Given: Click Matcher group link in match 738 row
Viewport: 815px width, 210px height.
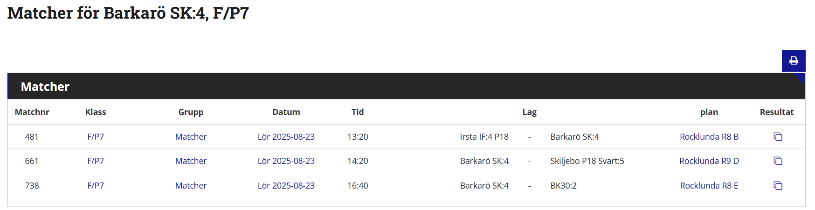Looking at the screenshot, I should [x=191, y=186].
